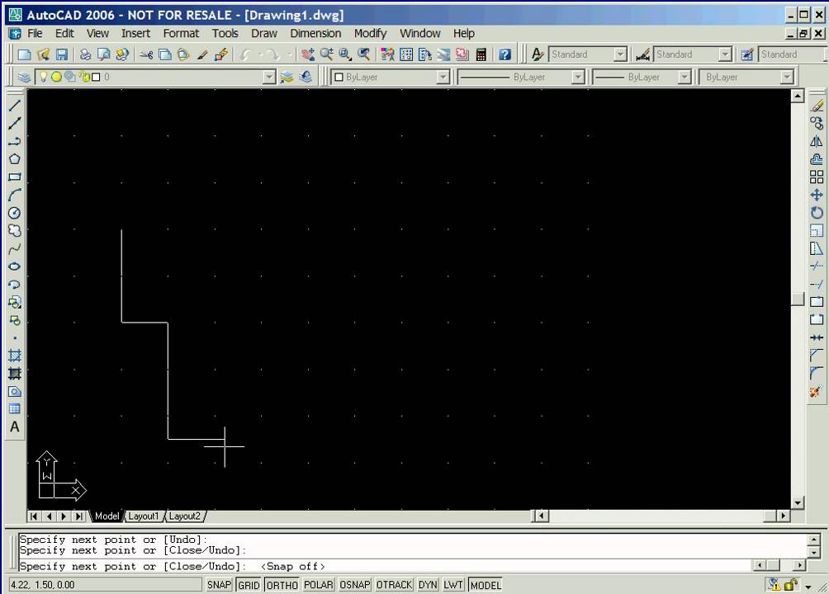Screen dimensions: 829x594
Task: Click the Model tab
Action: point(107,516)
